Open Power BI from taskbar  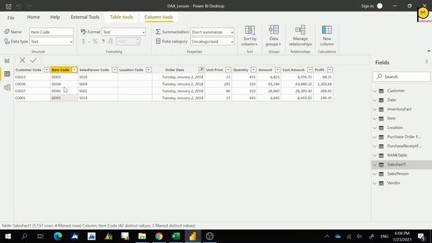[192, 236]
